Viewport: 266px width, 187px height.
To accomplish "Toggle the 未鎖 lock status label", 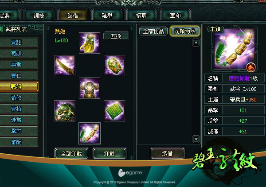I will (x=215, y=29).
